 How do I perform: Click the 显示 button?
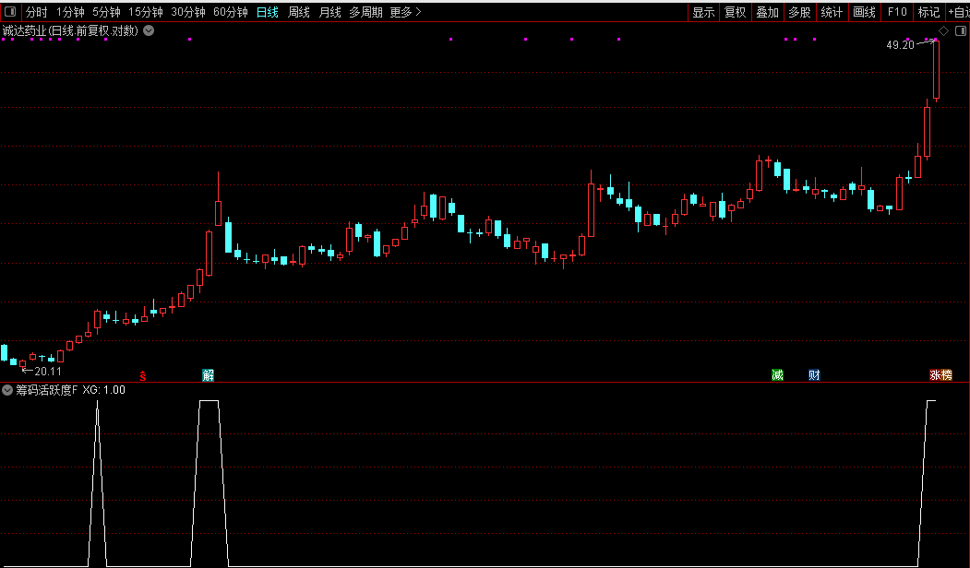click(703, 12)
